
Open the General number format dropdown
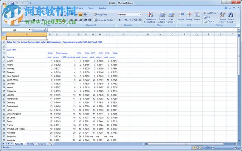point(140,14)
